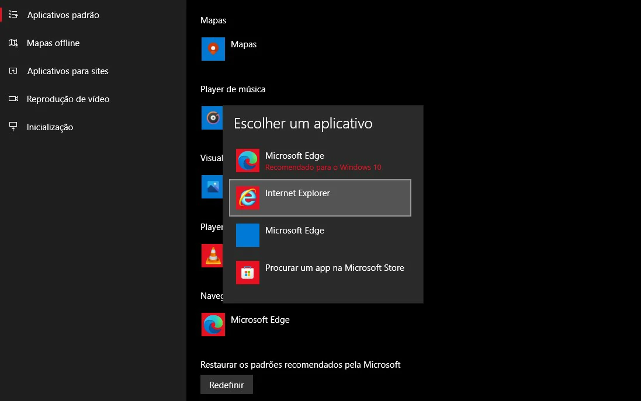641x401 pixels.
Task: Select Internet Explorer in the app chooser
Action: (x=320, y=198)
